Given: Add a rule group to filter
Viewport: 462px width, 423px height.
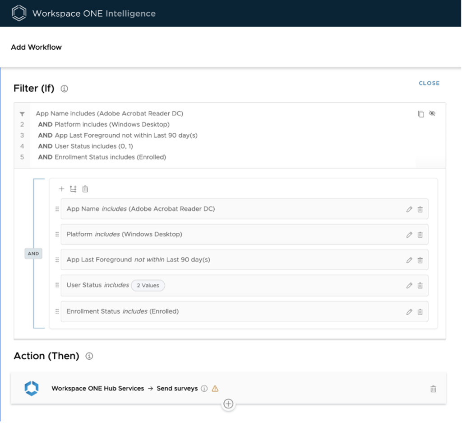Looking at the screenshot, I should 73,189.
